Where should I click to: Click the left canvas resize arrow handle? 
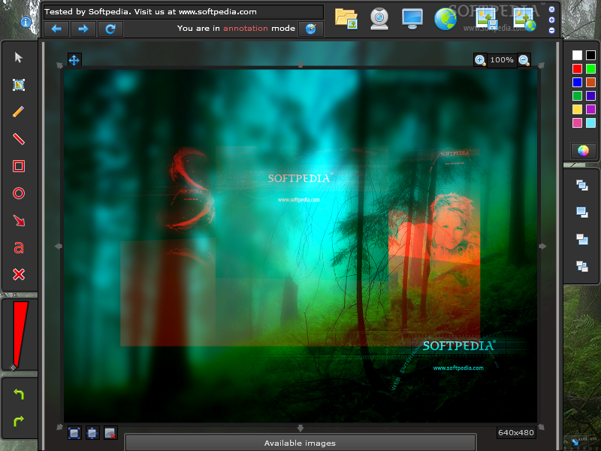(x=59, y=247)
